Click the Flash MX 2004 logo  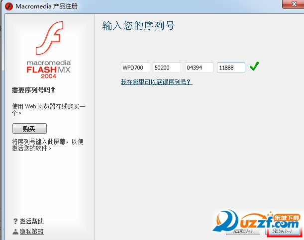tap(49, 50)
